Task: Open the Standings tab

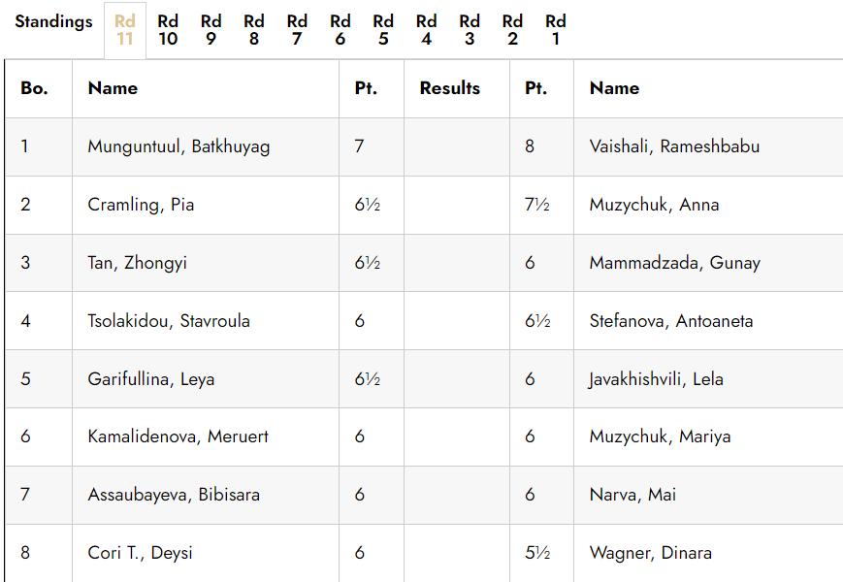Action: click(x=53, y=21)
